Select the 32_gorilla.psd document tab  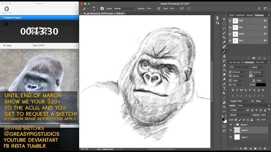(x=104, y=13)
